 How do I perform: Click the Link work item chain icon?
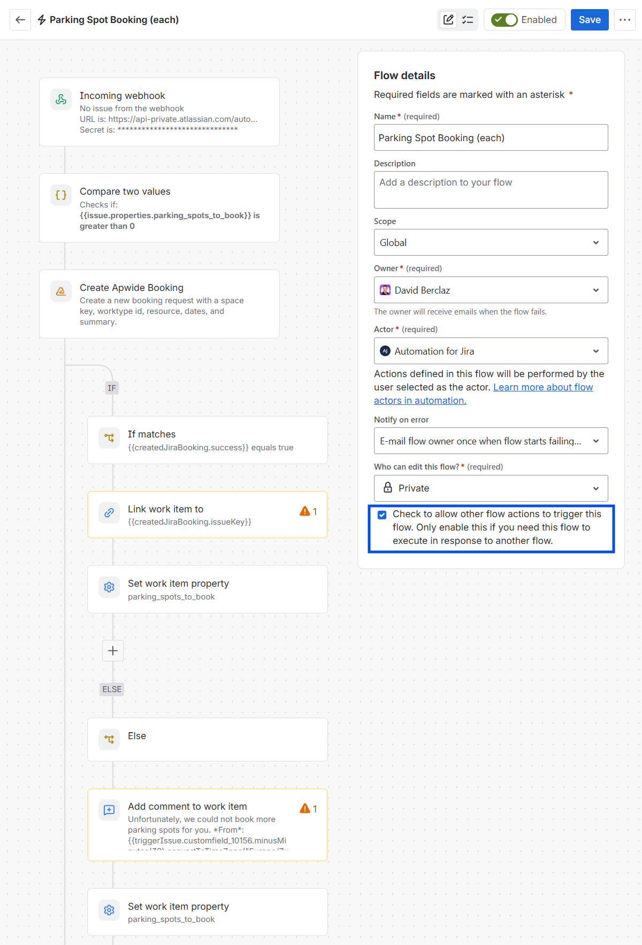[x=109, y=512]
